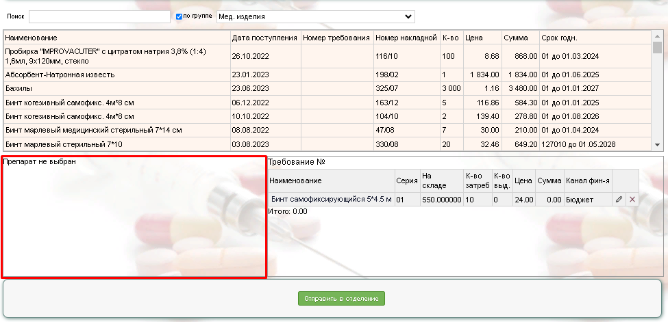
Task: Click the 'Дата поступления' column header
Action: pos(264,38)
